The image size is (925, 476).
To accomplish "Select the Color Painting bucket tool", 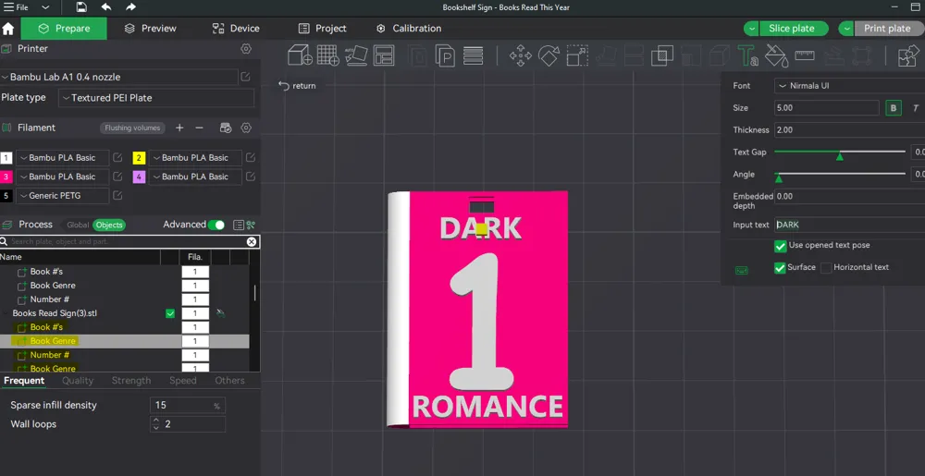I will (777, 56).
